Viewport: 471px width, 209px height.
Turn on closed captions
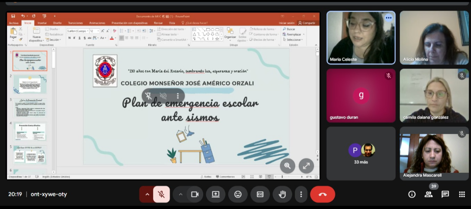pyautogui.click(x=260, y=194)
